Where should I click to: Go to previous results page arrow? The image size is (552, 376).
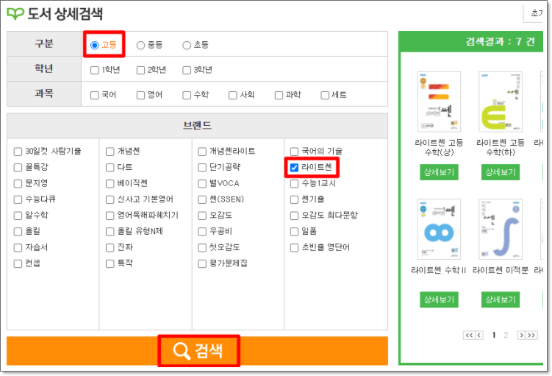(x=479, y=335)
